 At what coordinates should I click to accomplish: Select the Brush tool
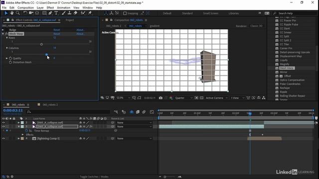pyautogui.click(x=63, y=13)
